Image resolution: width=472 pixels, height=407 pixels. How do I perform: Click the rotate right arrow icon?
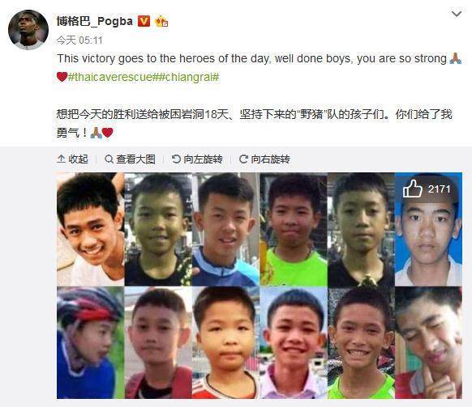pyautogui.click(x=243, y=159)
